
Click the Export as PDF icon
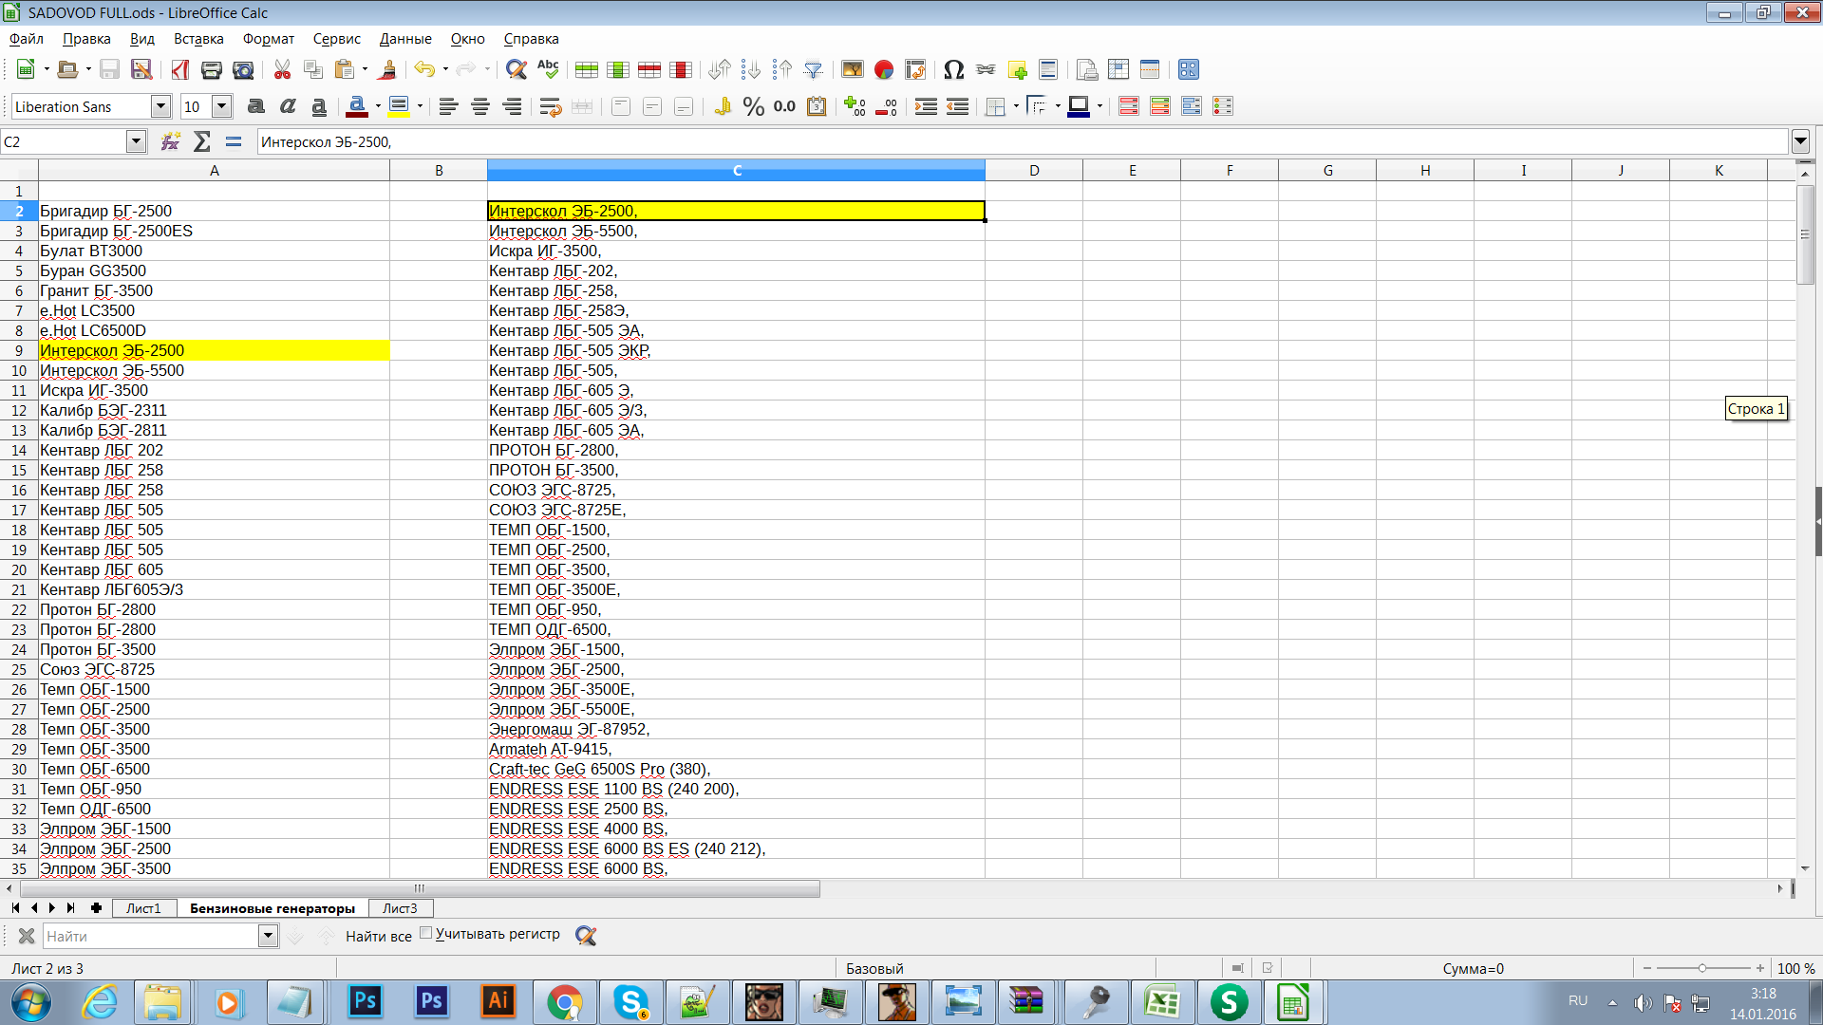(x=179, y=69)
